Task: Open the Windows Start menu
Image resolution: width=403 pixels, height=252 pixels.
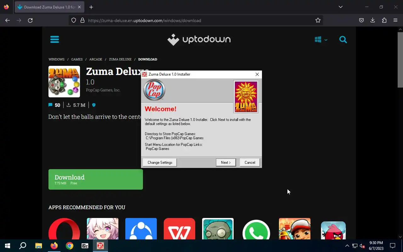Action: [x=8, y=246]
